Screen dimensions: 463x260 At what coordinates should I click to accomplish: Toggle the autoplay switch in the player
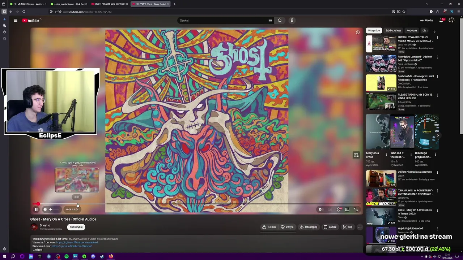coord(320,209)
